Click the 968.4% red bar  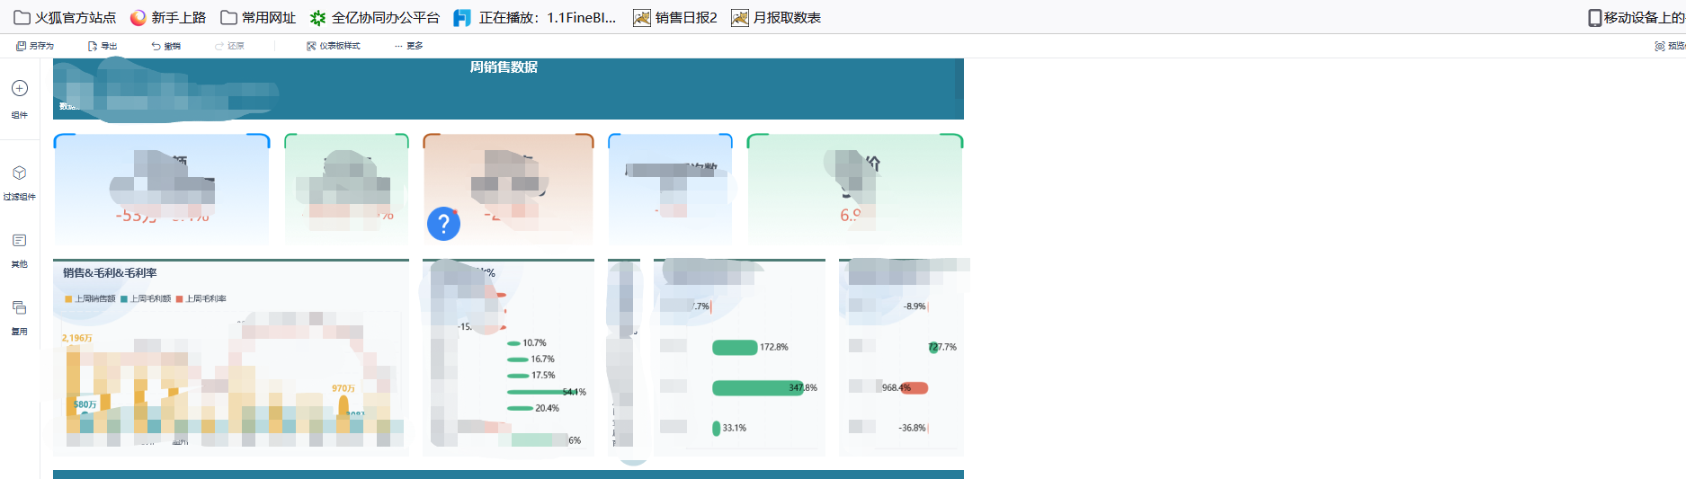(914, 387)
